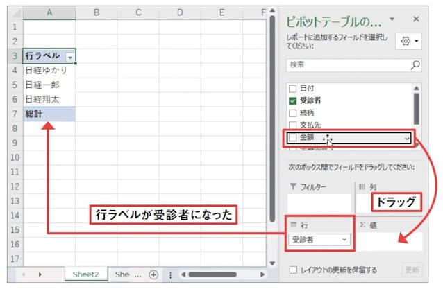Select the 行ラベル header cell
443x289 pixels.
click(x=49, y=56)
